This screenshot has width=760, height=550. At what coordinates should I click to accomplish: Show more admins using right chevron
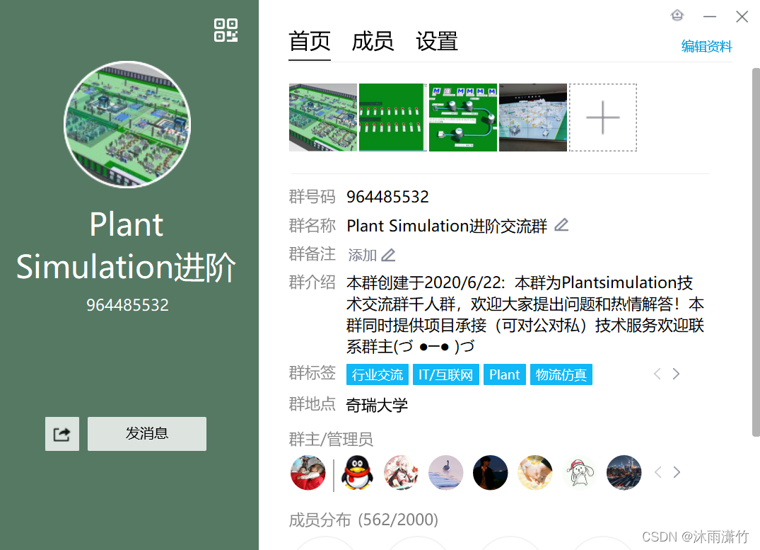click(676, 471)
